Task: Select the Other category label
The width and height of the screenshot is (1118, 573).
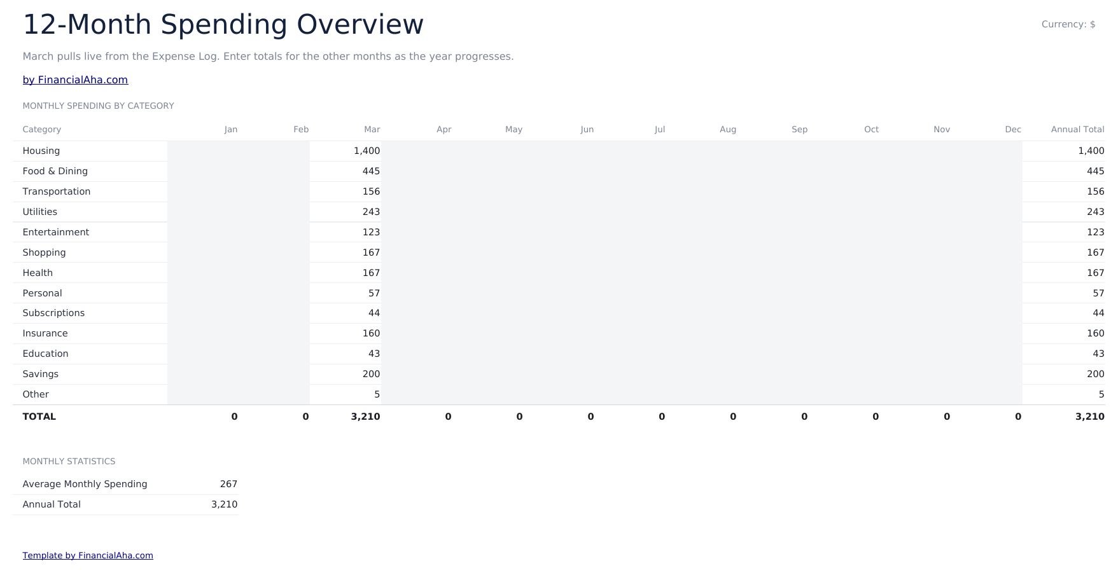Action: pyautogui.click(x=36, y=394)
